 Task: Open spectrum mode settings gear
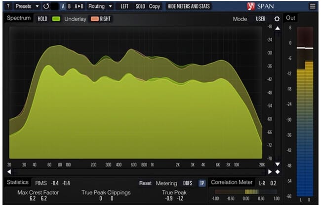(277, 19)
